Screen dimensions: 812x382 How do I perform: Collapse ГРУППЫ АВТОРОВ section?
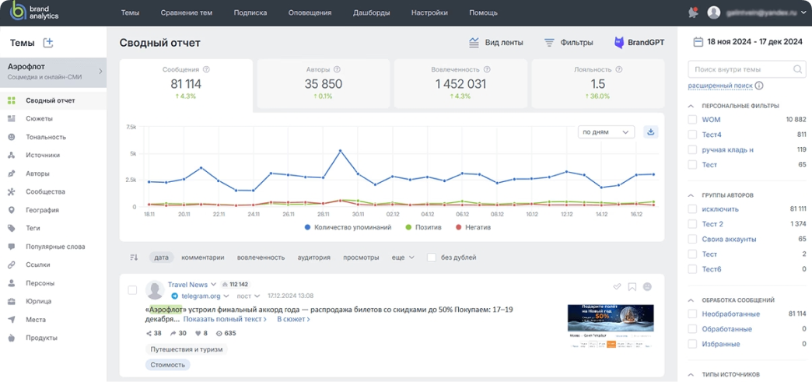pyautogui.click(x=691, y=195)
